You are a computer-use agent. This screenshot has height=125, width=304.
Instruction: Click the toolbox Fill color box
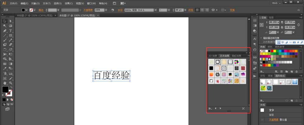point(5,90)
